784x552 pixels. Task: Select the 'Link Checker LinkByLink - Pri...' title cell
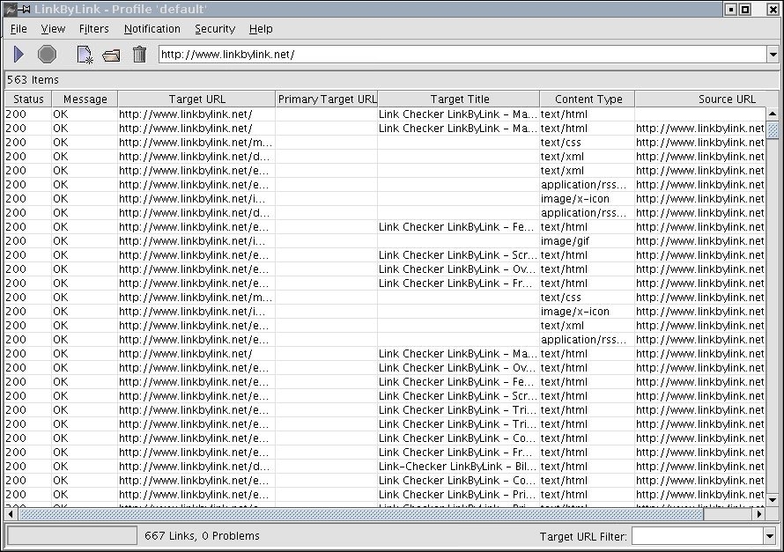click(x=458, y=495)
